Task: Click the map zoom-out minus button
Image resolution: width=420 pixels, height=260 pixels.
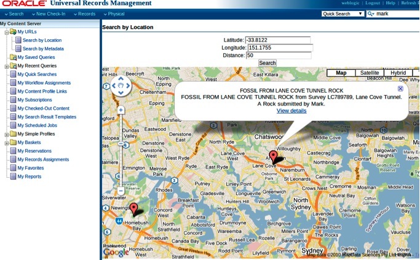Action: pos(121,191)
